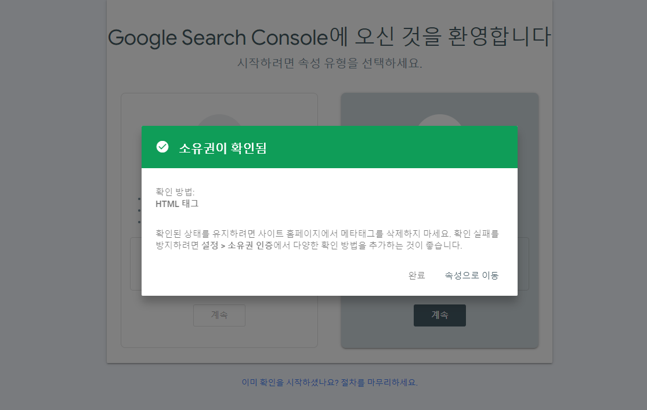
Task: Click the 시작하려면 속성 유형을 선택하세요 subtitle
Action: (330, 63)
